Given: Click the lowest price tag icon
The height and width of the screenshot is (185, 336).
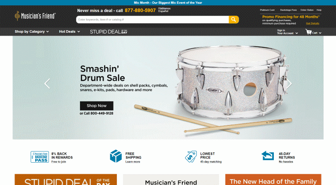Looking at the screenshot, I should point(191,156).
